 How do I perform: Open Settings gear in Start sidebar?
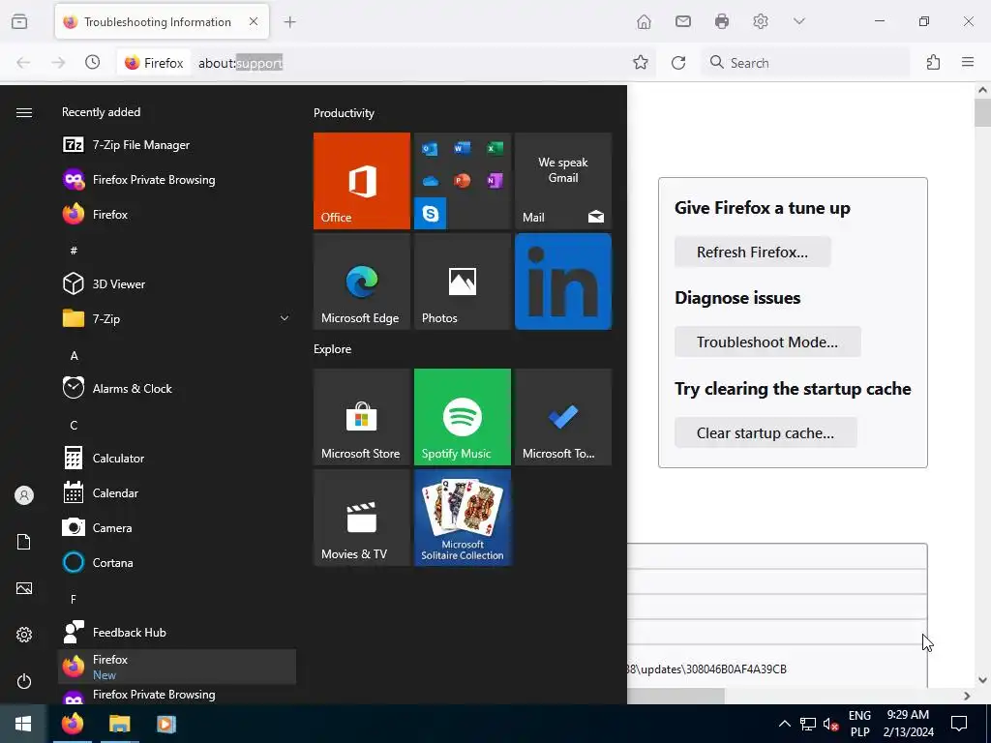coord(24,635)
